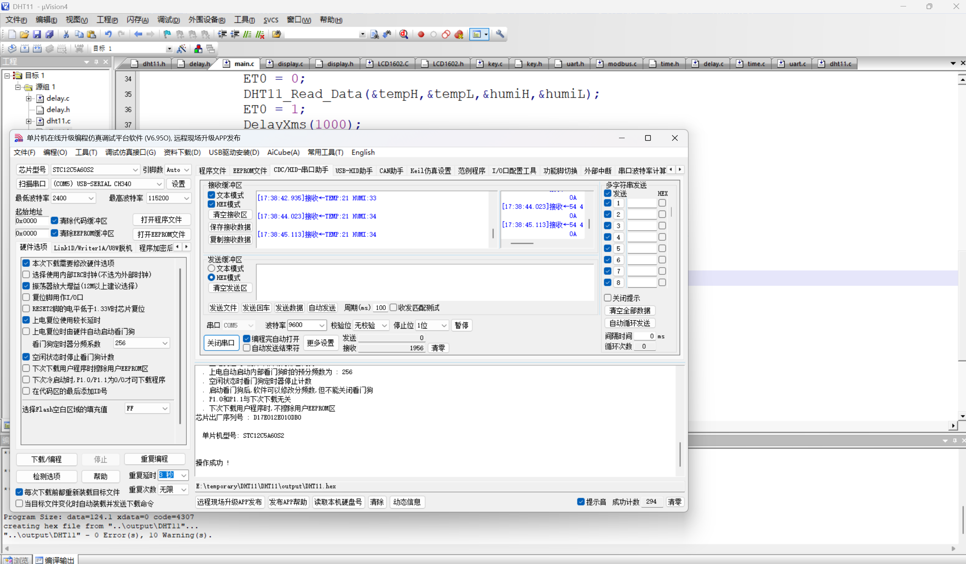Click the 下载/编程 button
The image size is (966, 564).
(46, 460)
